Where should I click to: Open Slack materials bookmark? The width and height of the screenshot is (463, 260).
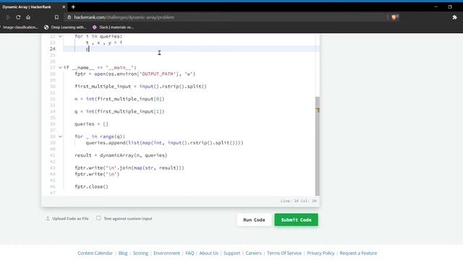pos(113,27)
